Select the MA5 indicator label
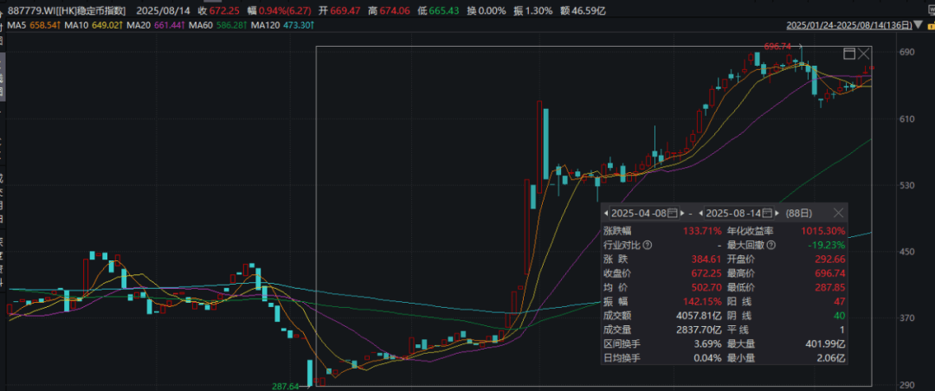Viewport: 935px width, 391px height. (33, 27)
